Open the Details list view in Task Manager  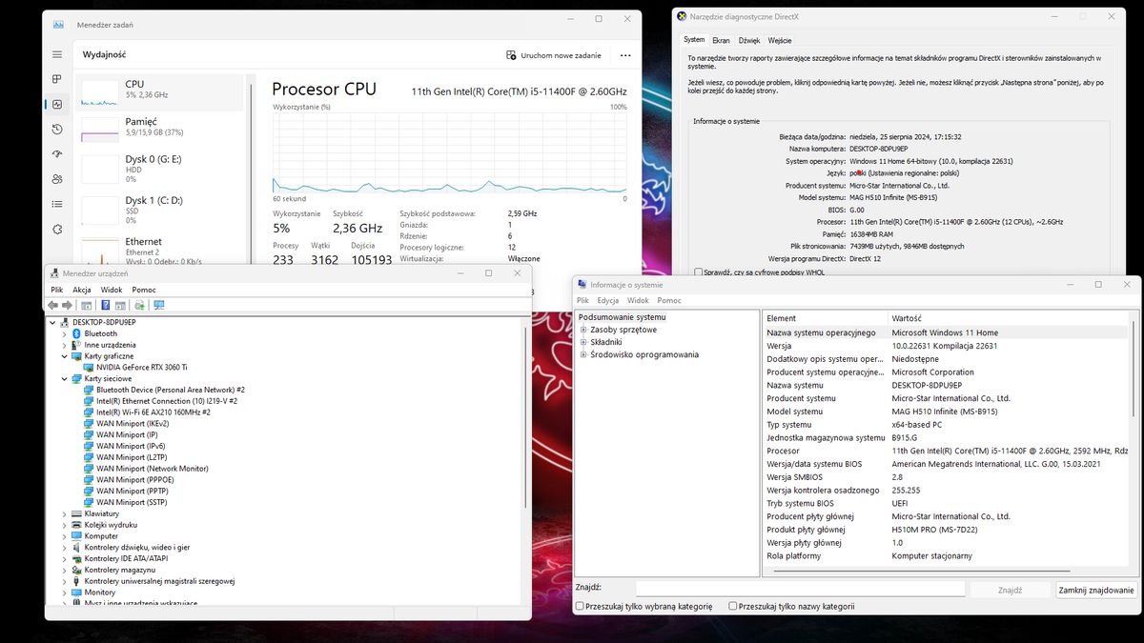(x=56, y=203)
